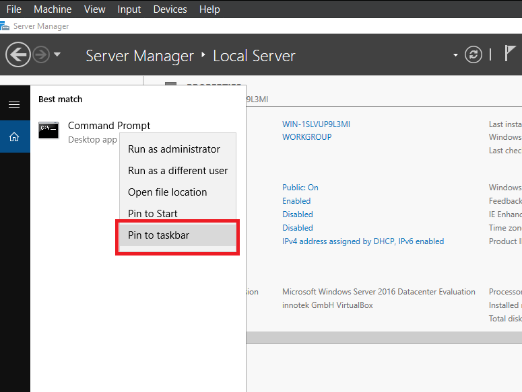Open the Devices menu
Viewport: 522px width, 392px height.
pos(170,9)
